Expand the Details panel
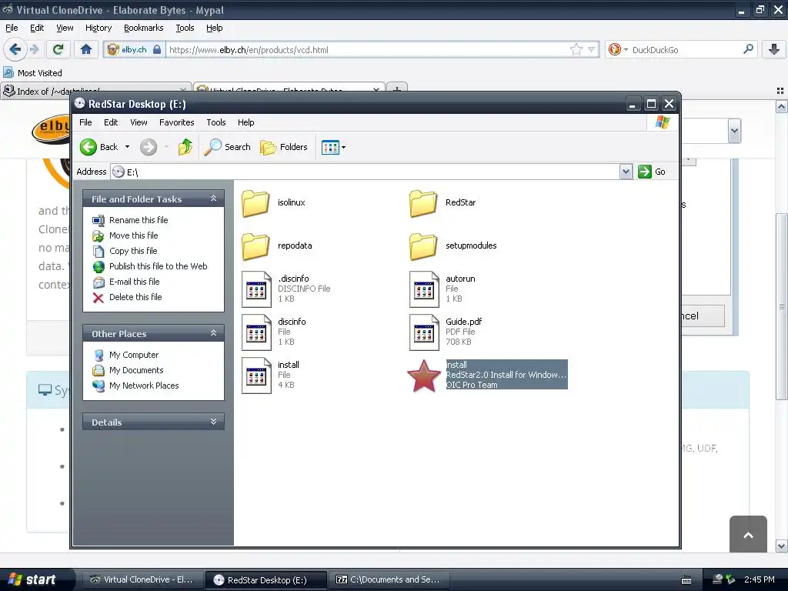Image resolution: width=788 pixels, height=591 pixels. tap(214, 422)
